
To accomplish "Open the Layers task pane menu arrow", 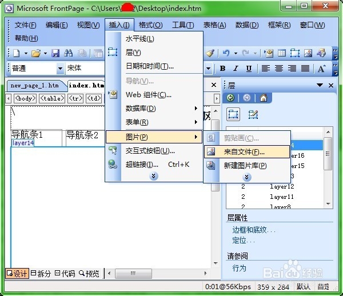I will (320, 85).
